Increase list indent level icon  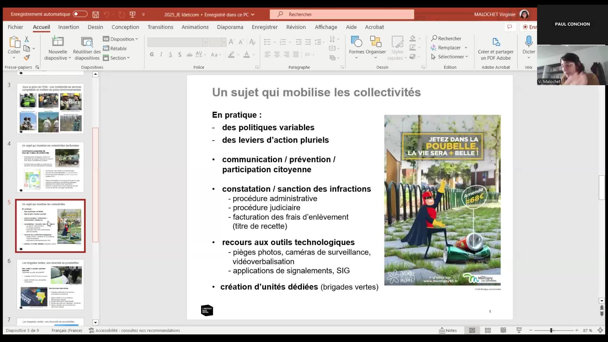[308, 42]
